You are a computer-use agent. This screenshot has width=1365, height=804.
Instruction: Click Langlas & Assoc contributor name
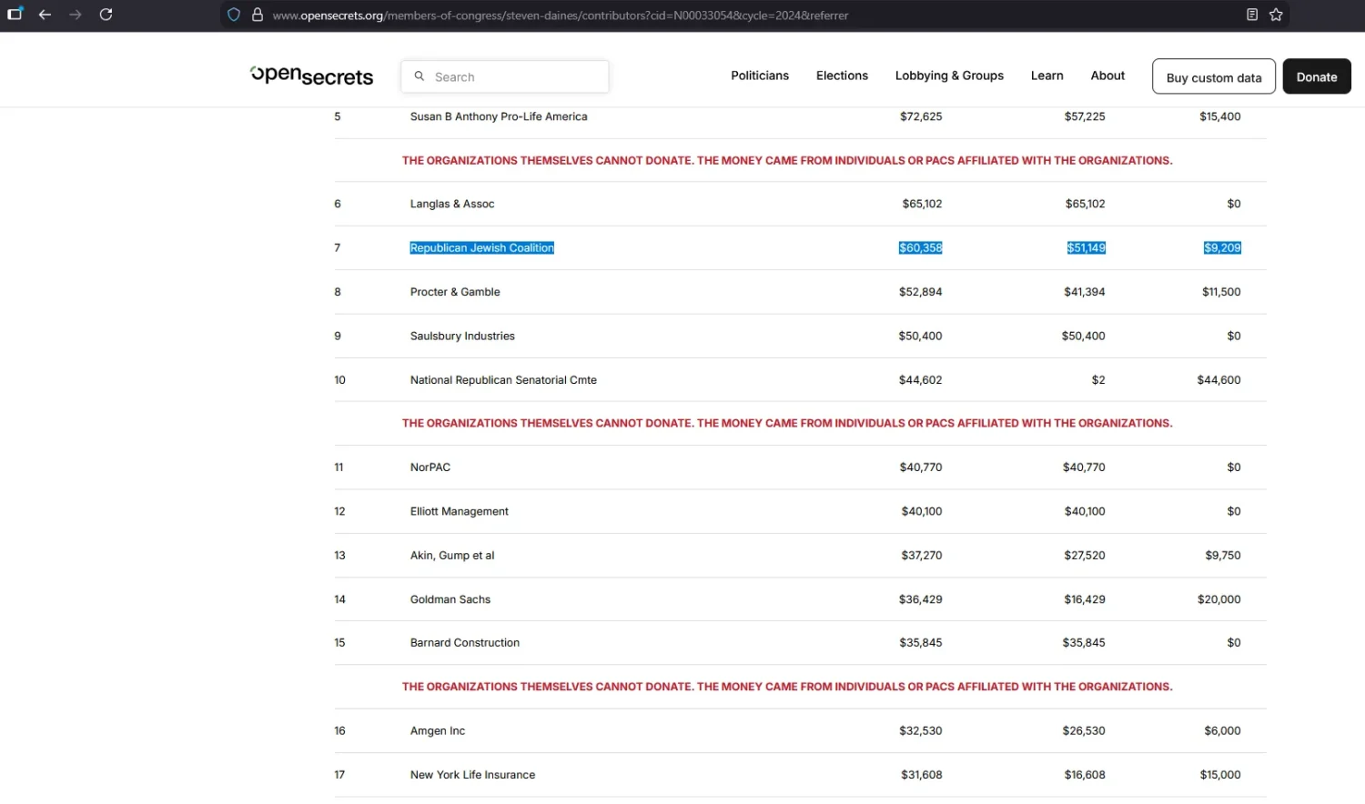[452, 204]
